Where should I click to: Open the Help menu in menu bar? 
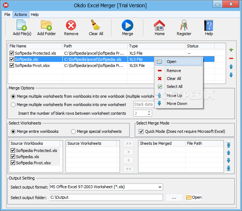point(34,14)
